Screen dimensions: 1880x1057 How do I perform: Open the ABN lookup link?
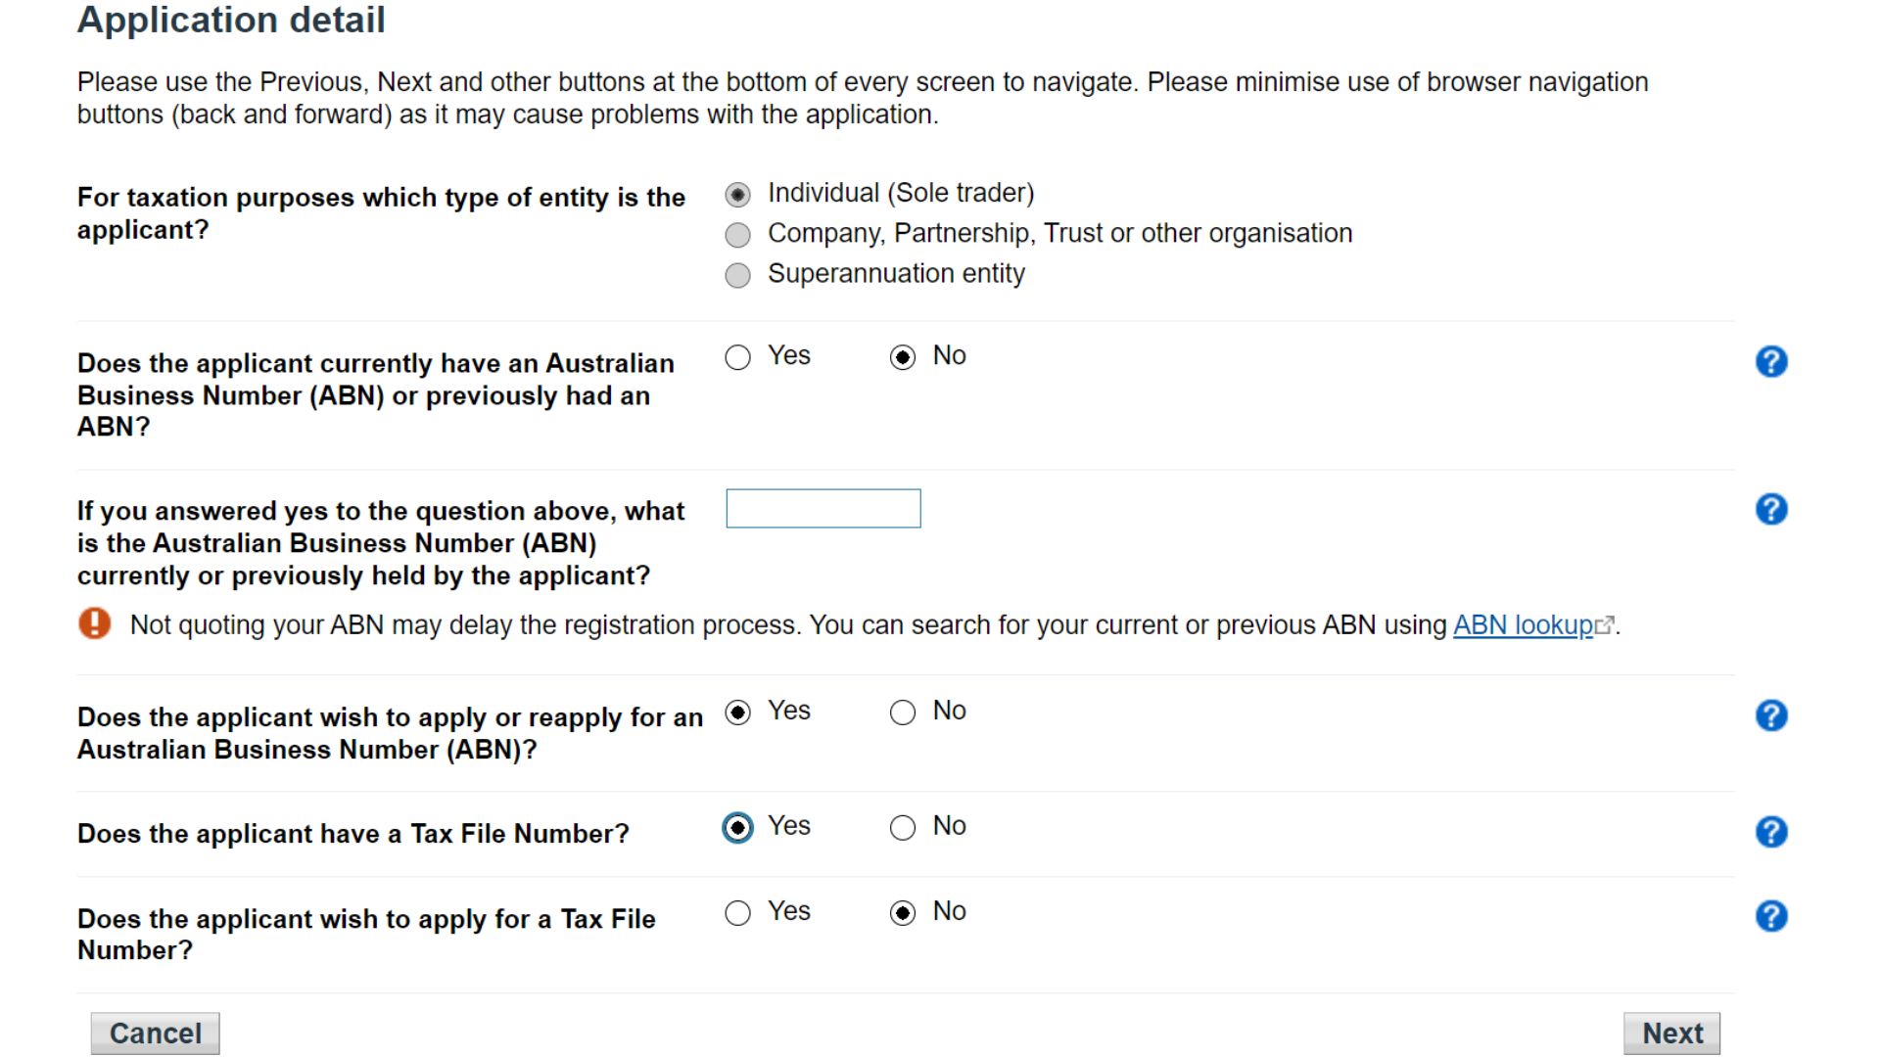(x=1523, y=625)
